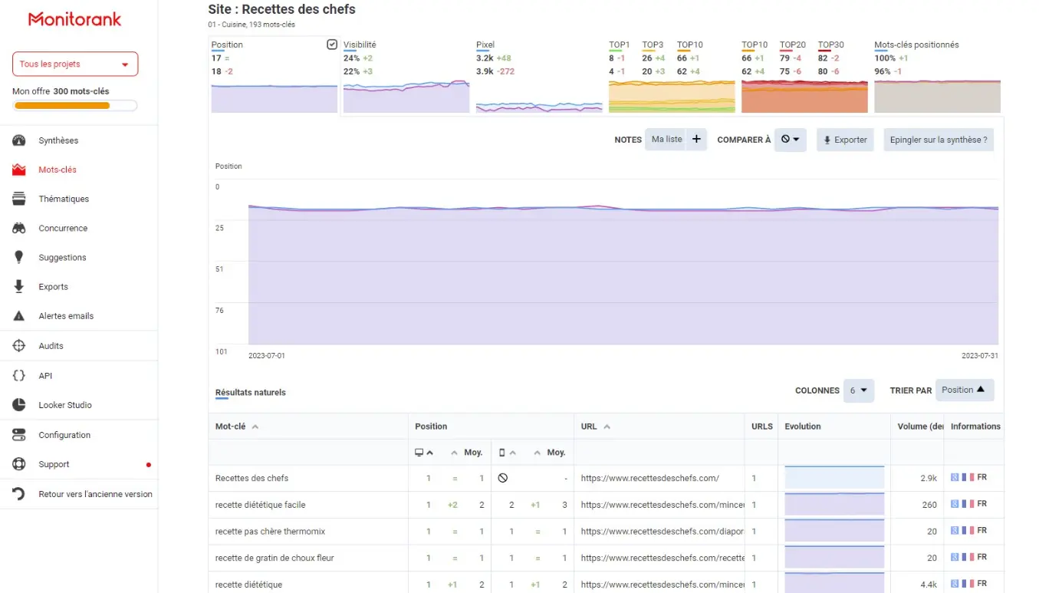Click the Suggestions lightbulb icon

tap(19, 258)
